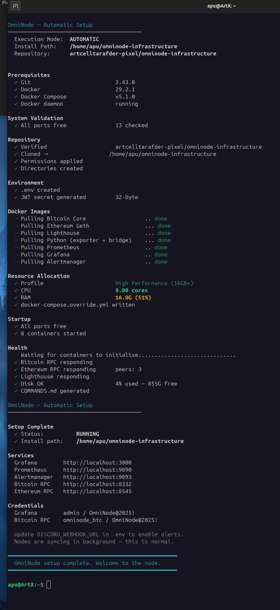Click the 'Services' section heading
Screen dimensions: 280x610
coord(21,455)
